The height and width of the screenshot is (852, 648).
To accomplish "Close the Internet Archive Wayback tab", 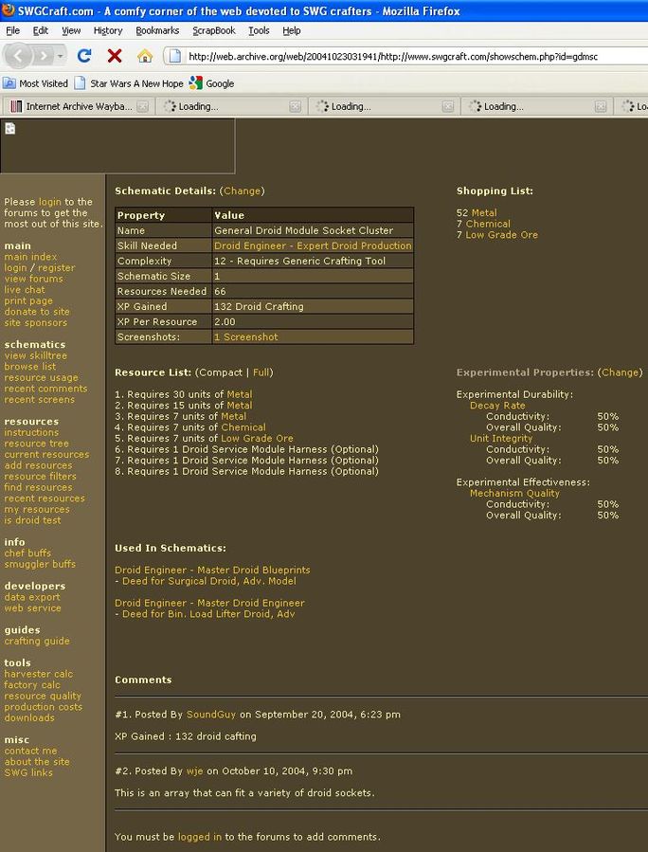I will tap(142, 106).
